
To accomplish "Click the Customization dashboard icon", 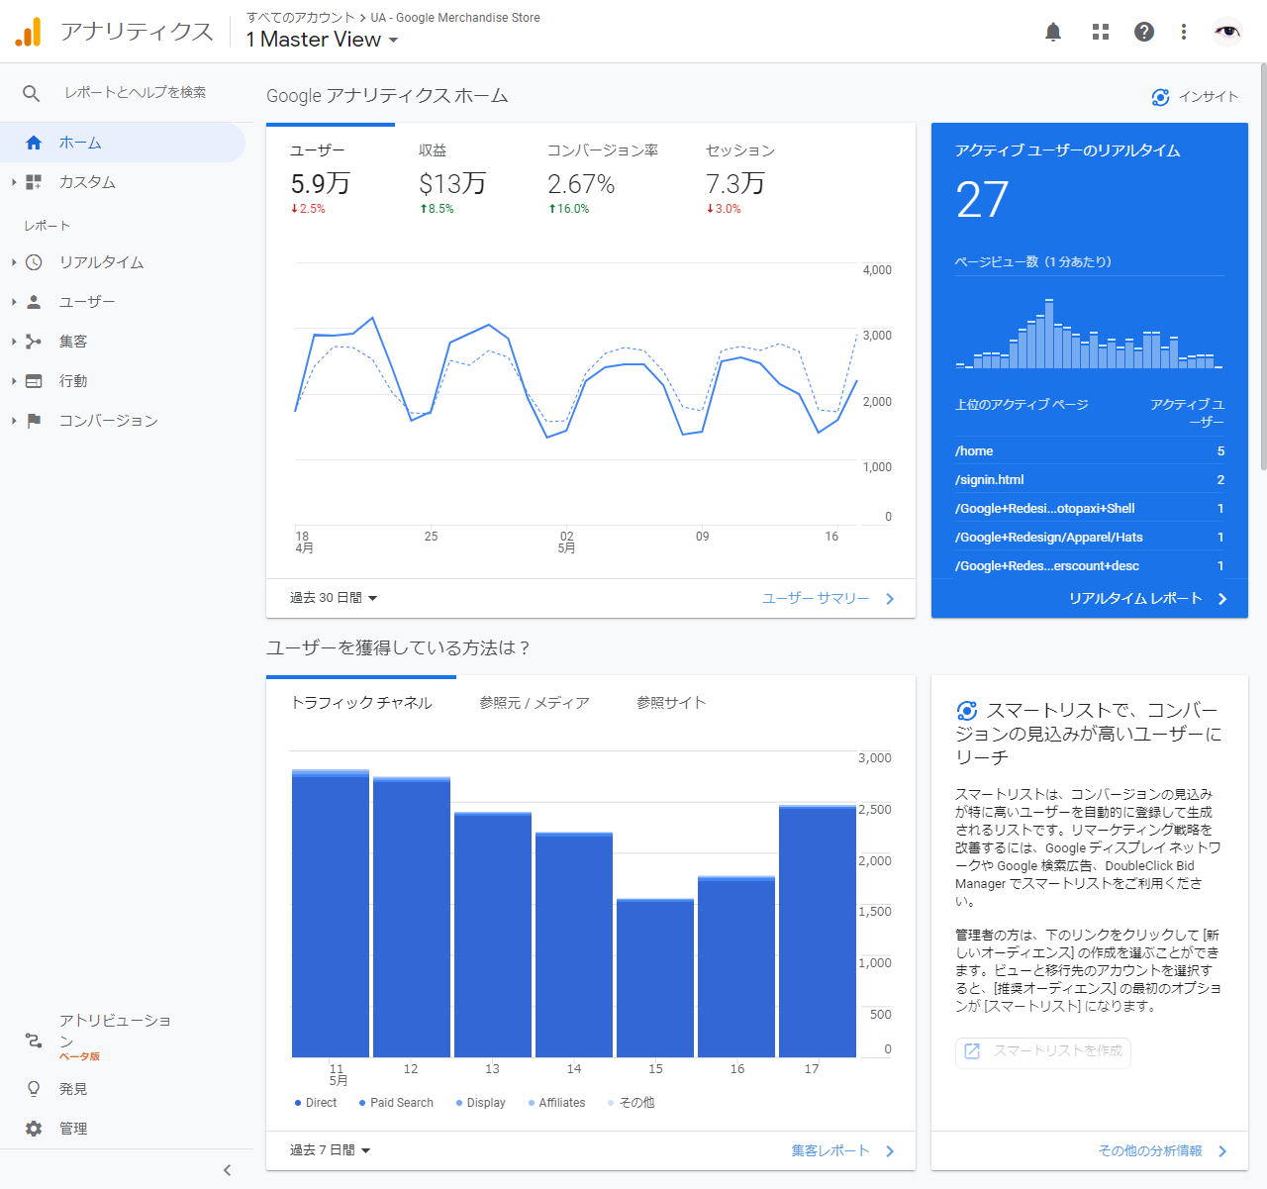I will [x=34, y=182].
